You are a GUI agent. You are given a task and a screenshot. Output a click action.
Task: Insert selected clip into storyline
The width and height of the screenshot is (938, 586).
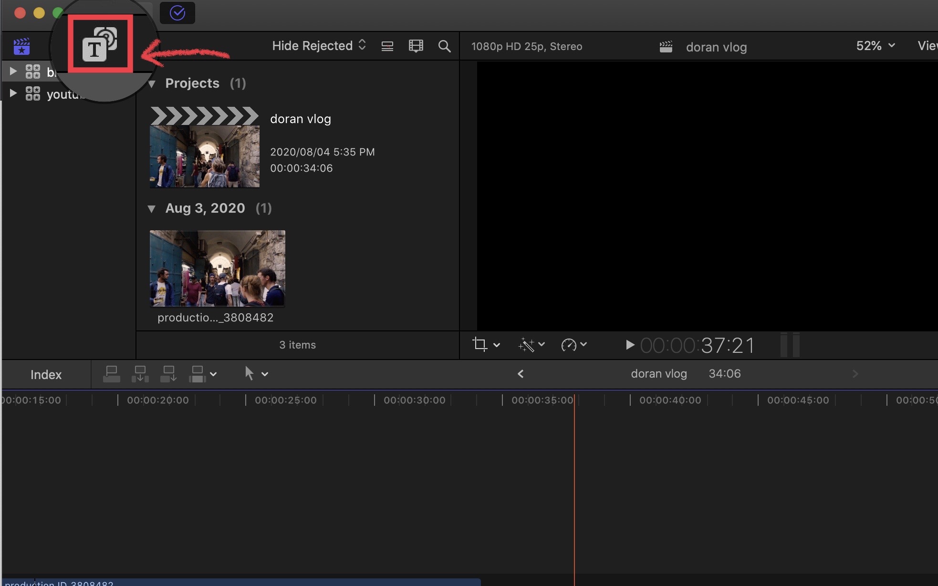click(x=140, y=374)
